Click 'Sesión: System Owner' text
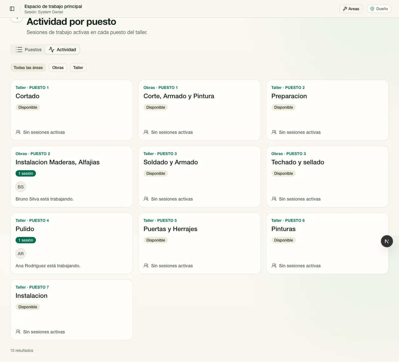This screenshot has height=362, width=399. click(x=44, y=12)
